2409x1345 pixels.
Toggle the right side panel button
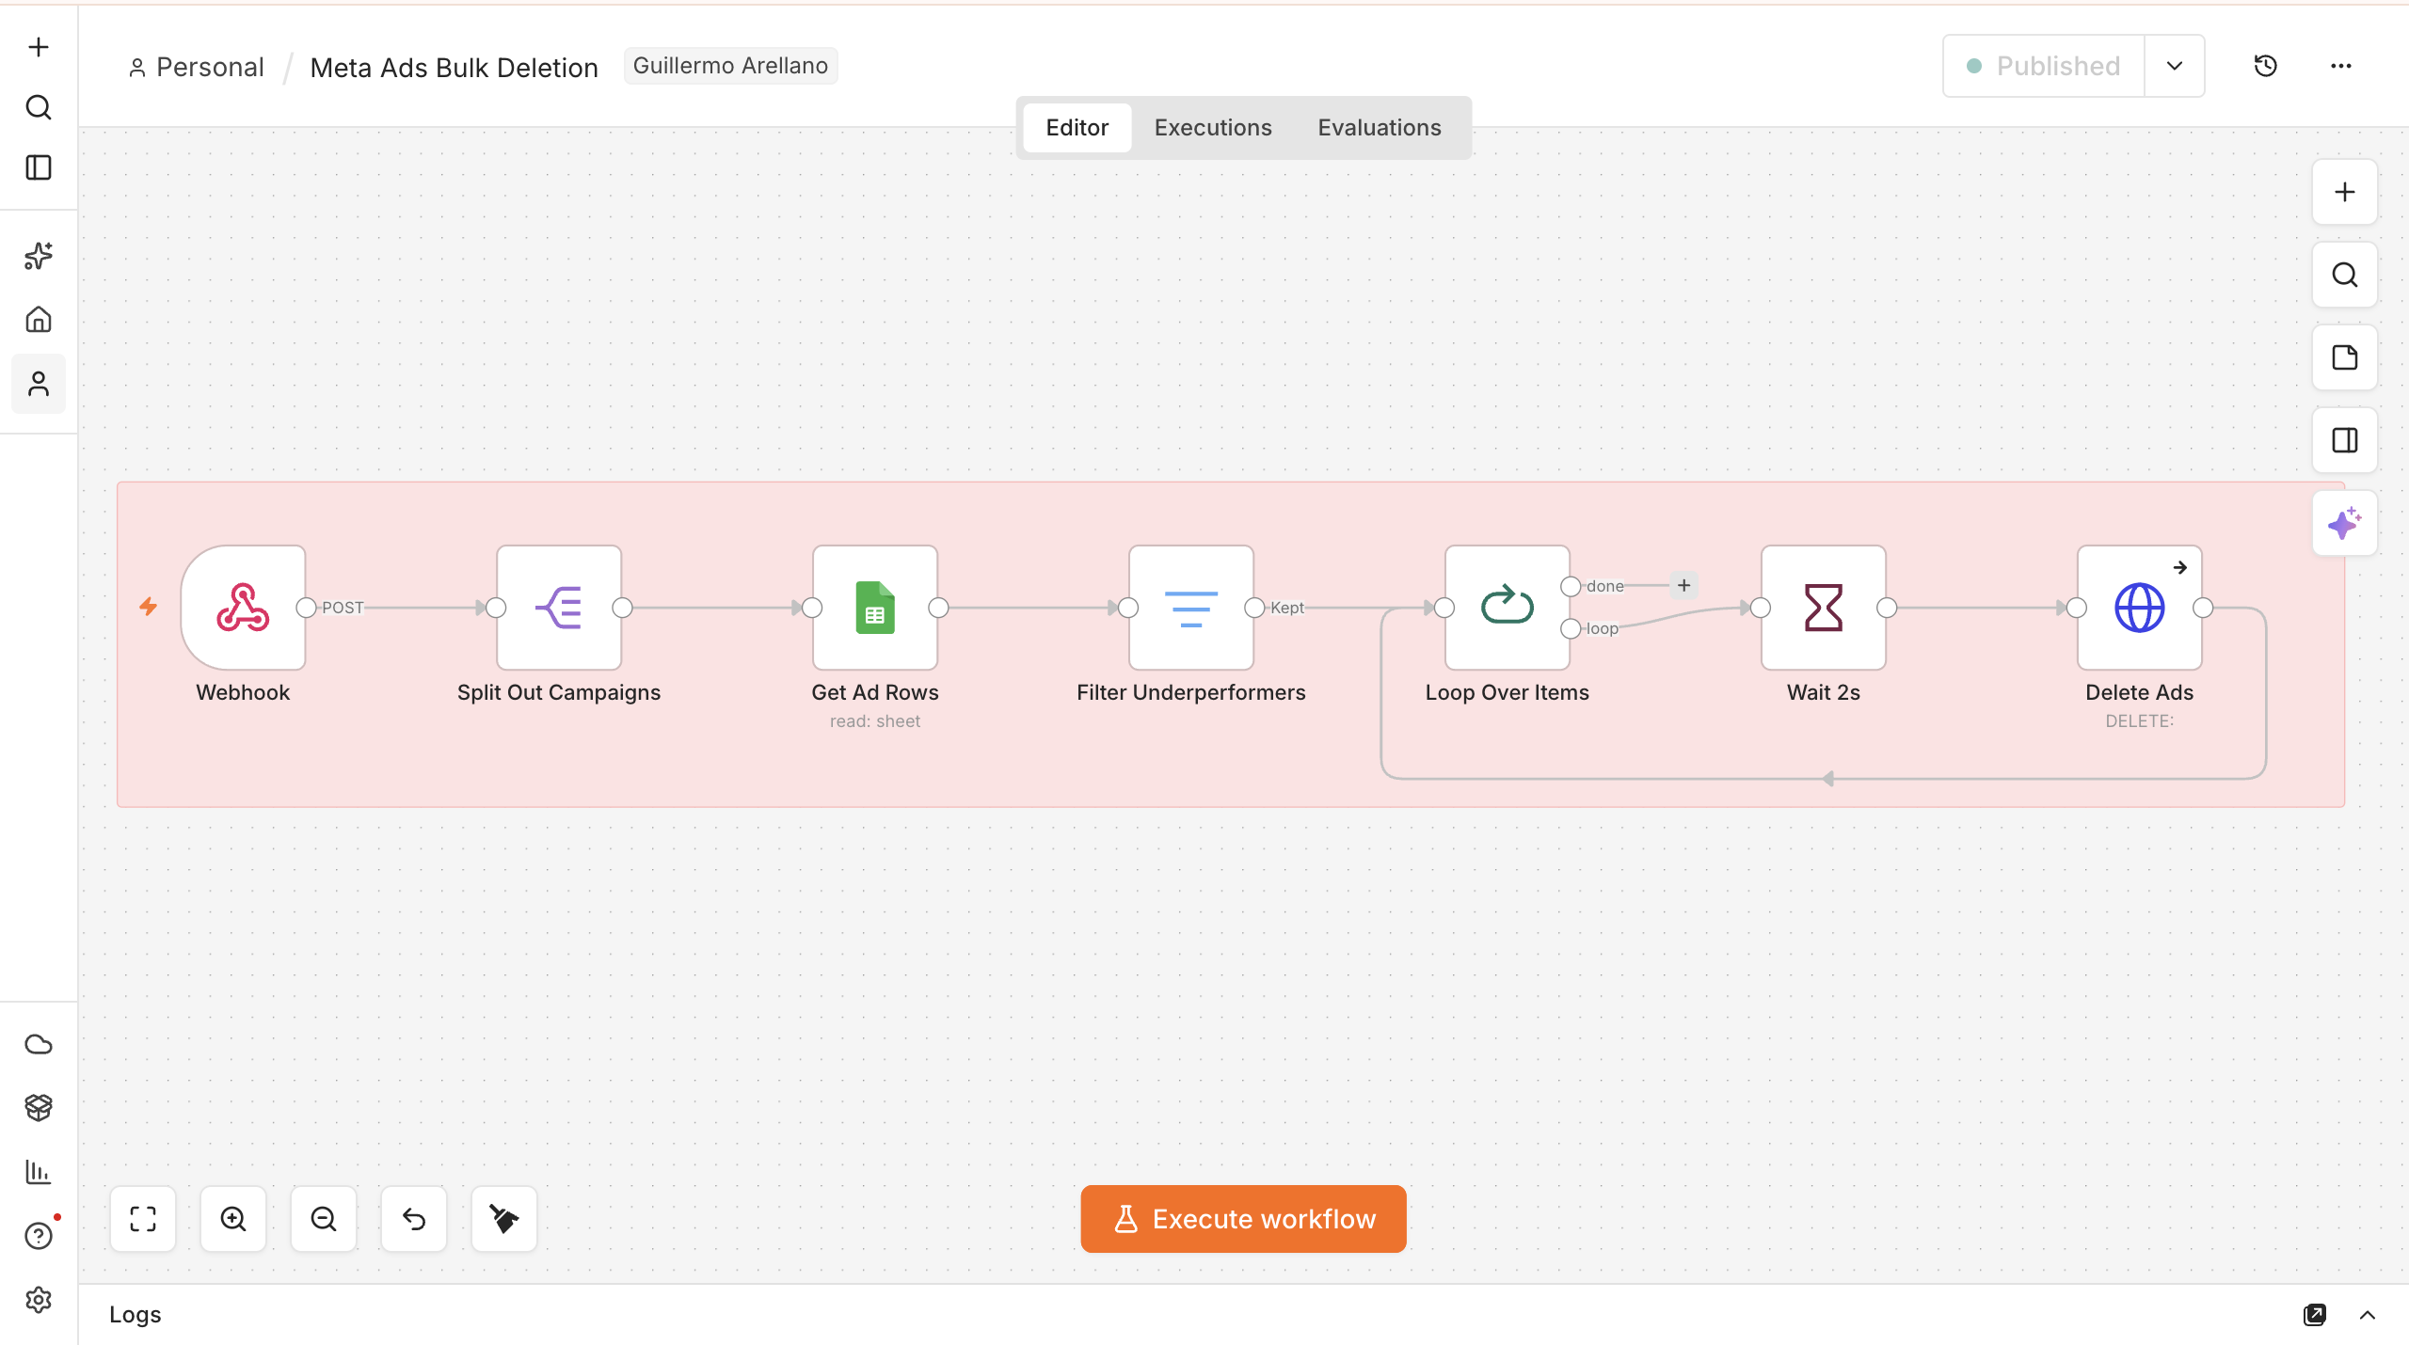[x=2345, y=440]
